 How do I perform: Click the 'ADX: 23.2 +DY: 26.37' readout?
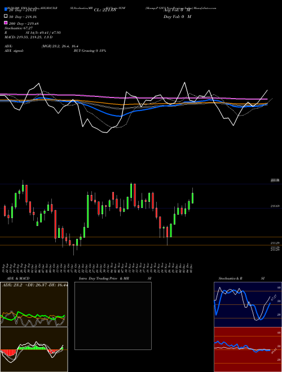point(35,285)
